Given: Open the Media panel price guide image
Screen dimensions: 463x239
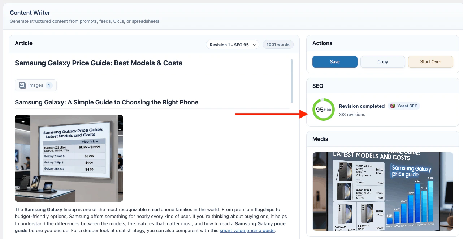Looking at the screenshot, I should pos(383,191).
